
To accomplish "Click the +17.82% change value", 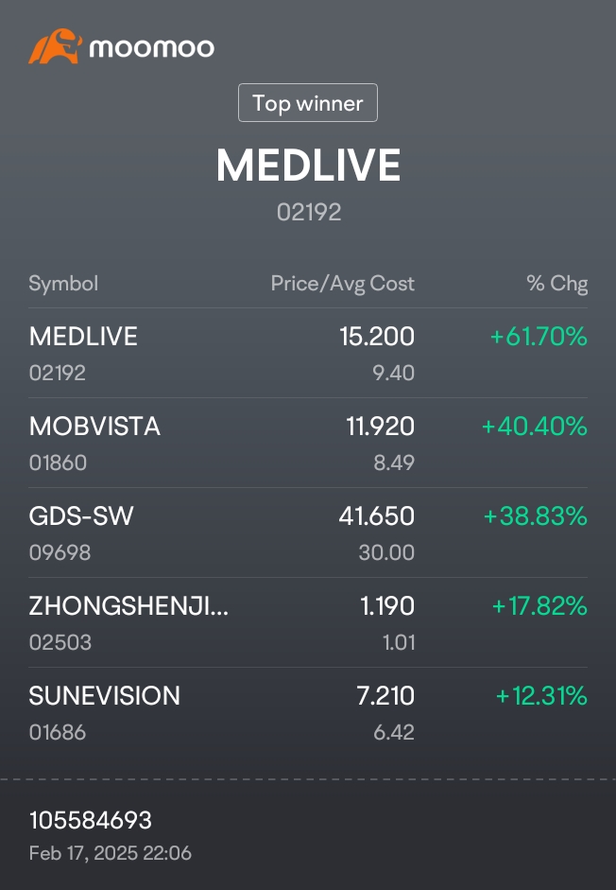I will tap(539, 606).
